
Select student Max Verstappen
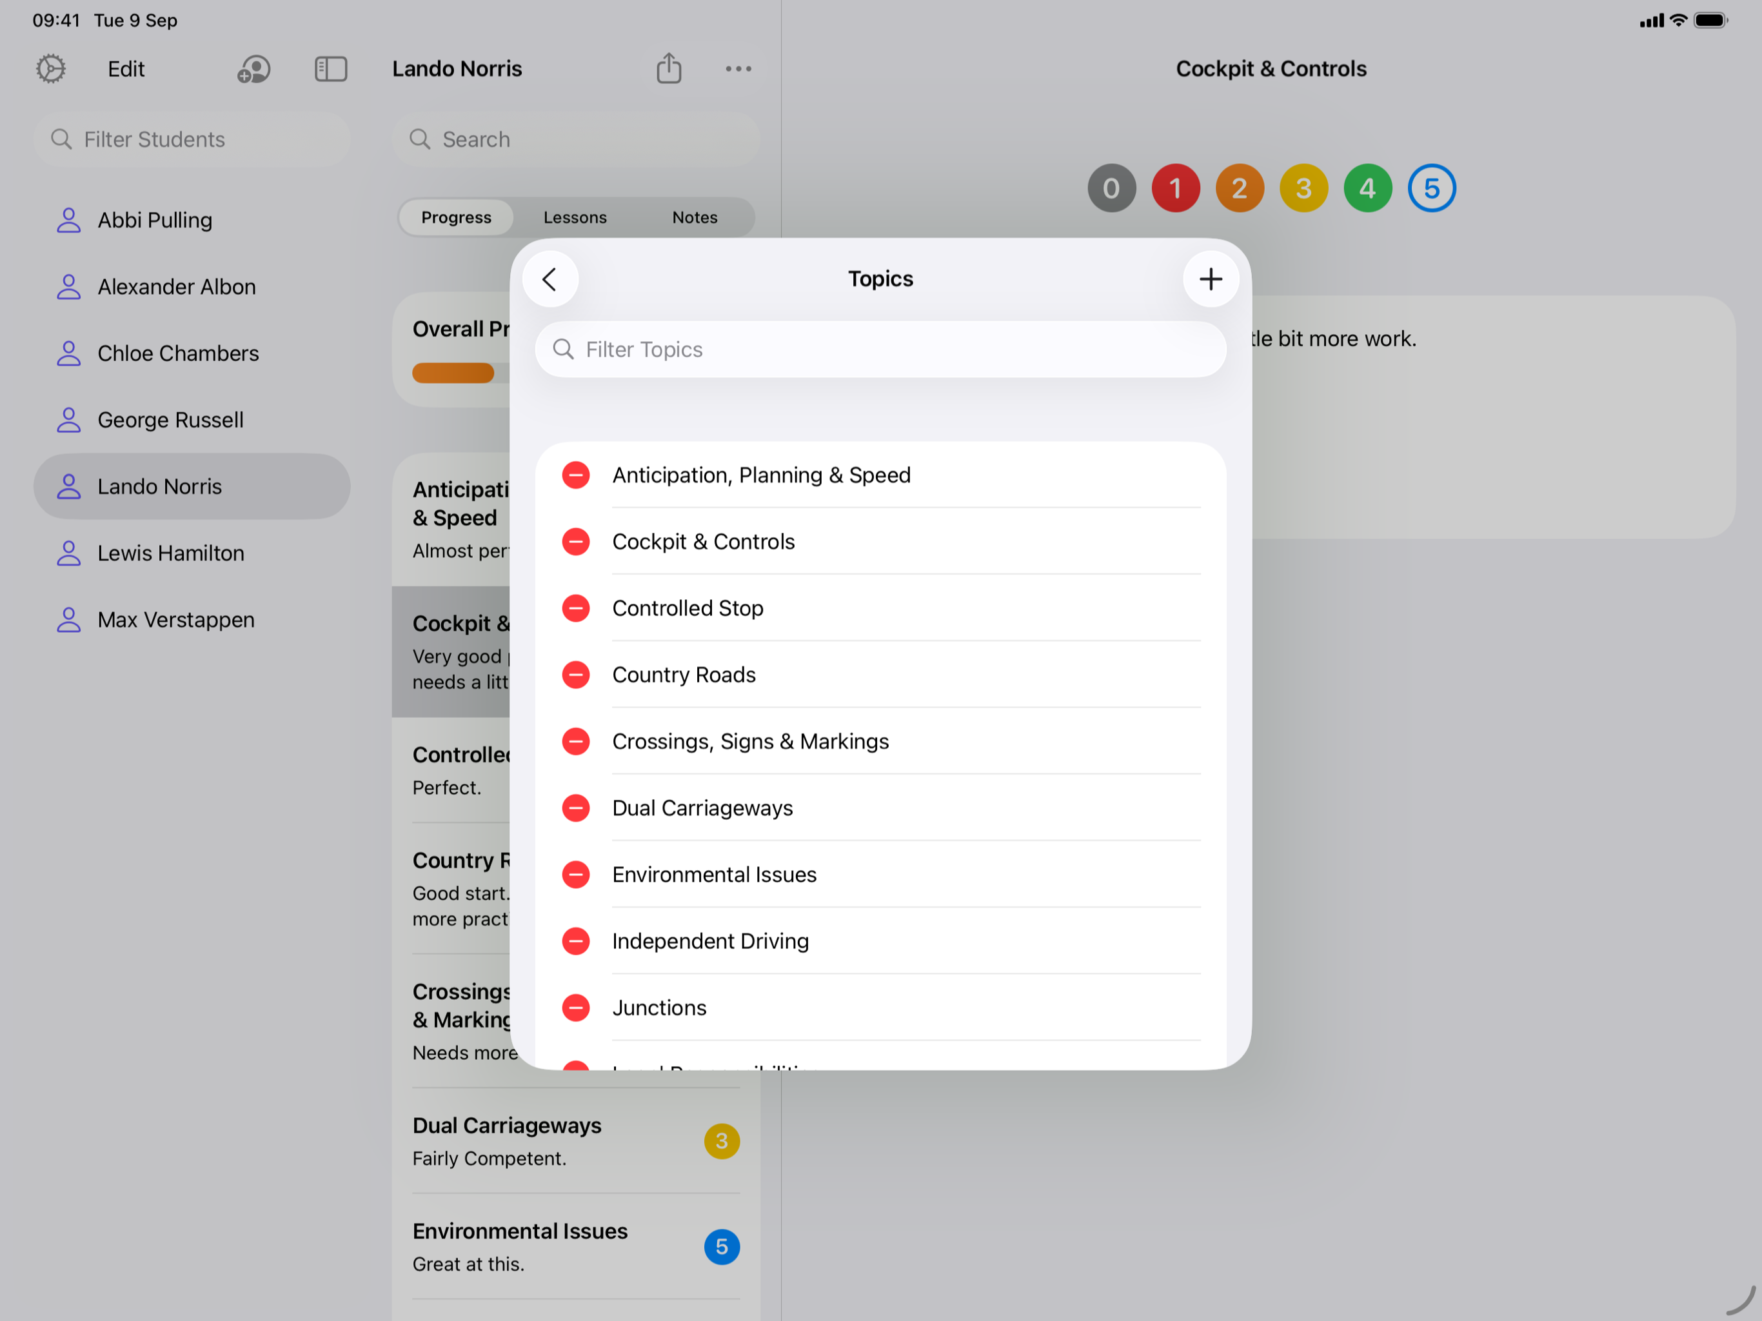[175, 619]
